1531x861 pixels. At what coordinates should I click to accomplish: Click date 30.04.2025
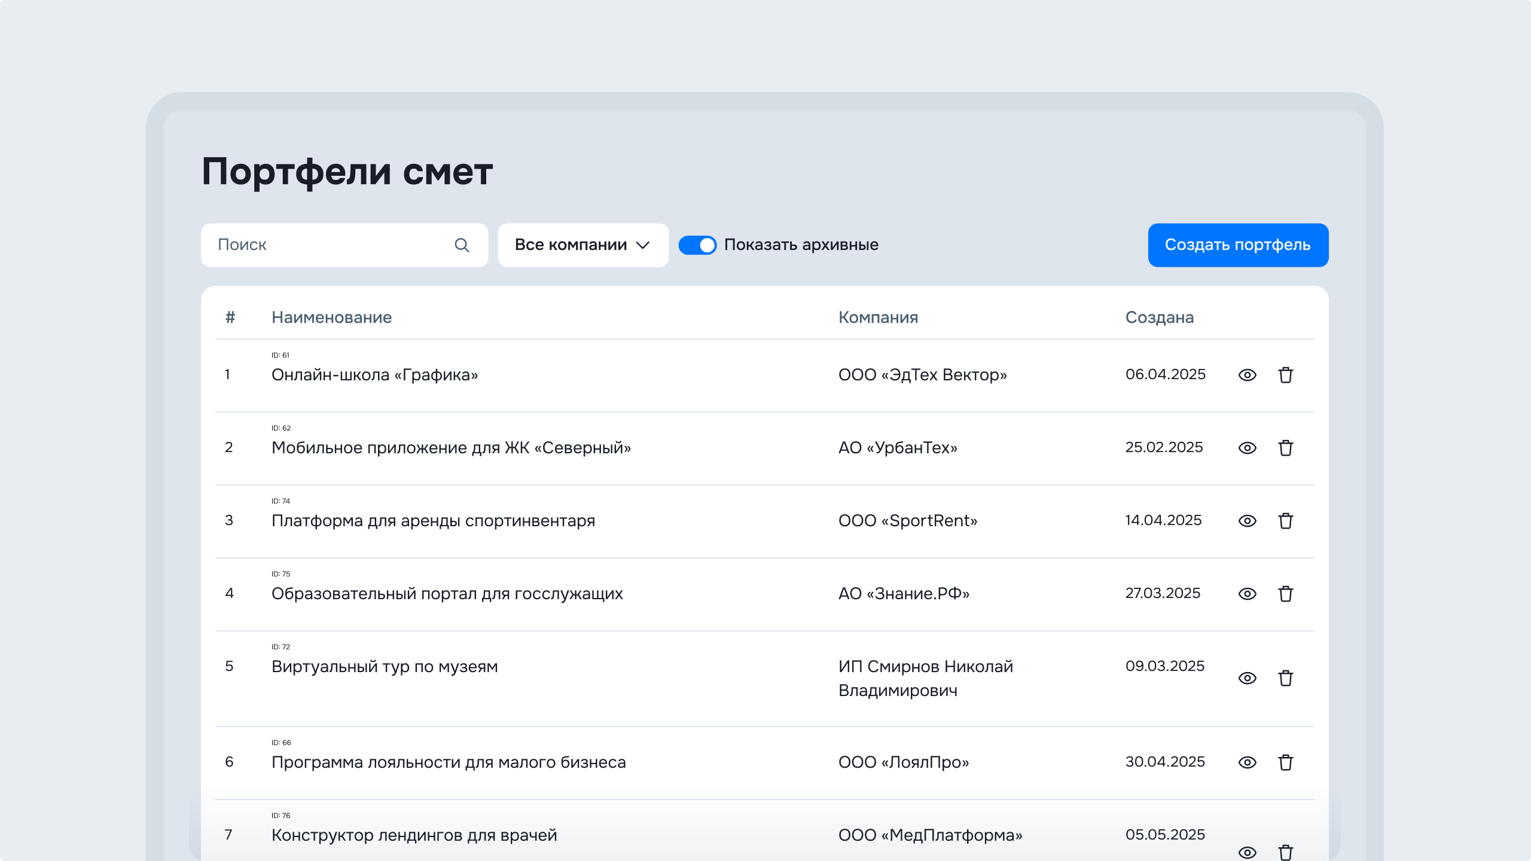pos(1165,762)
